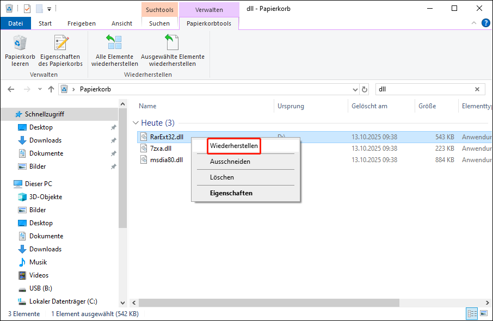The height and width of the screenshot is (321, 493).
Task: Select the msdia80.dll file
Action: [x=166, y=160]
